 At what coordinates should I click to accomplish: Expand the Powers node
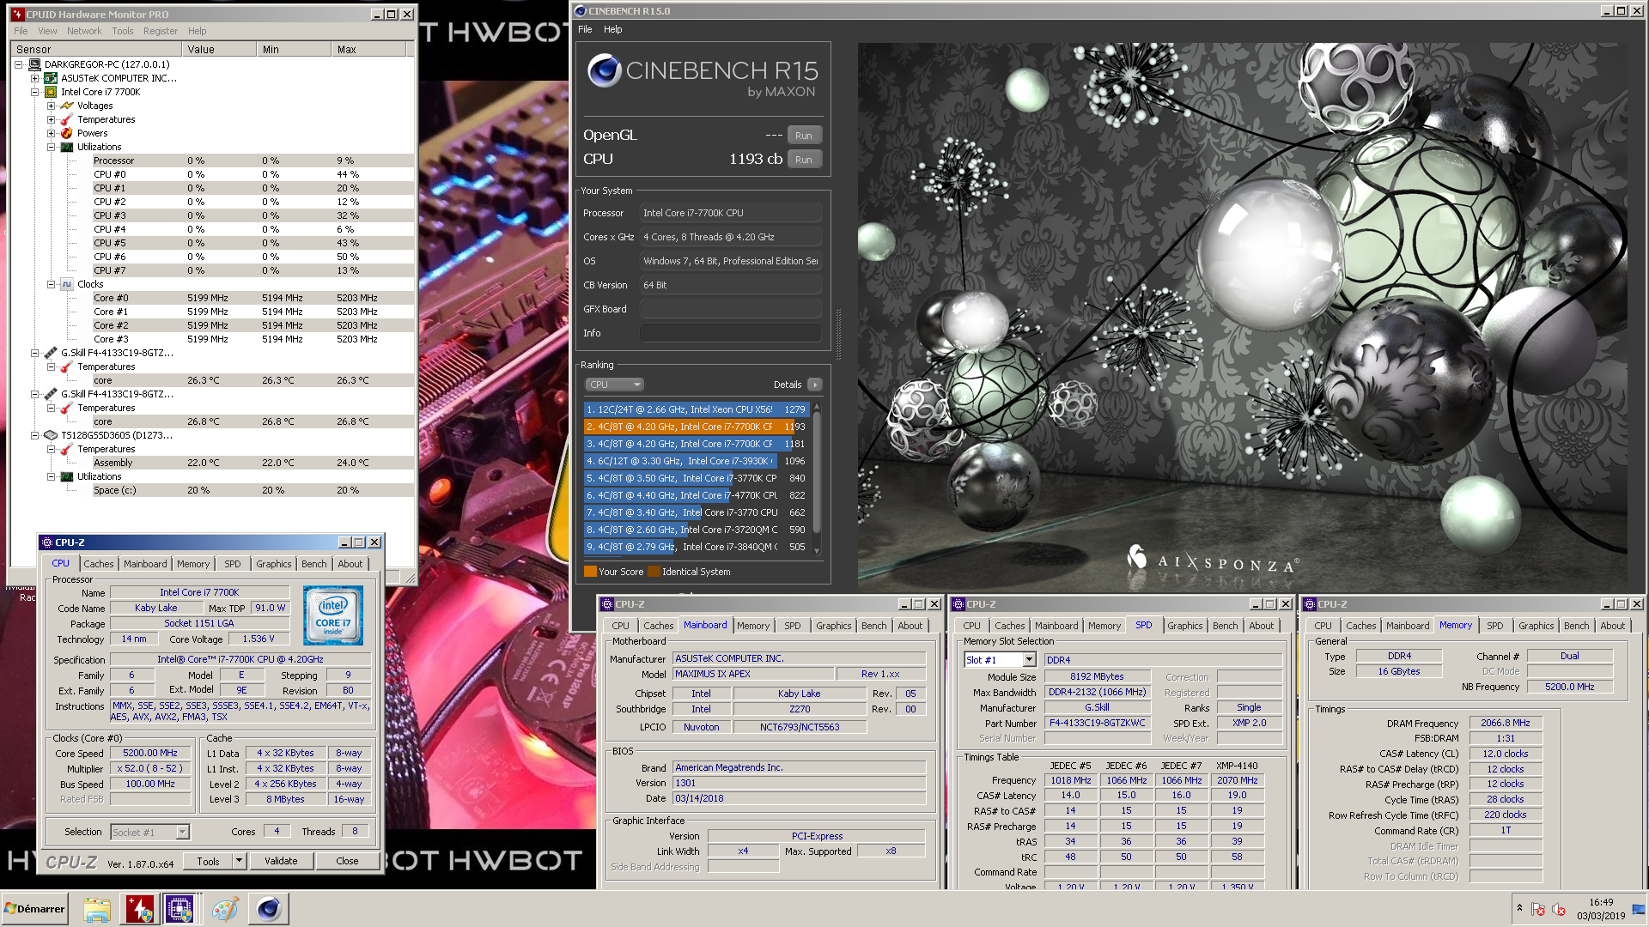[x=51, y=133]
